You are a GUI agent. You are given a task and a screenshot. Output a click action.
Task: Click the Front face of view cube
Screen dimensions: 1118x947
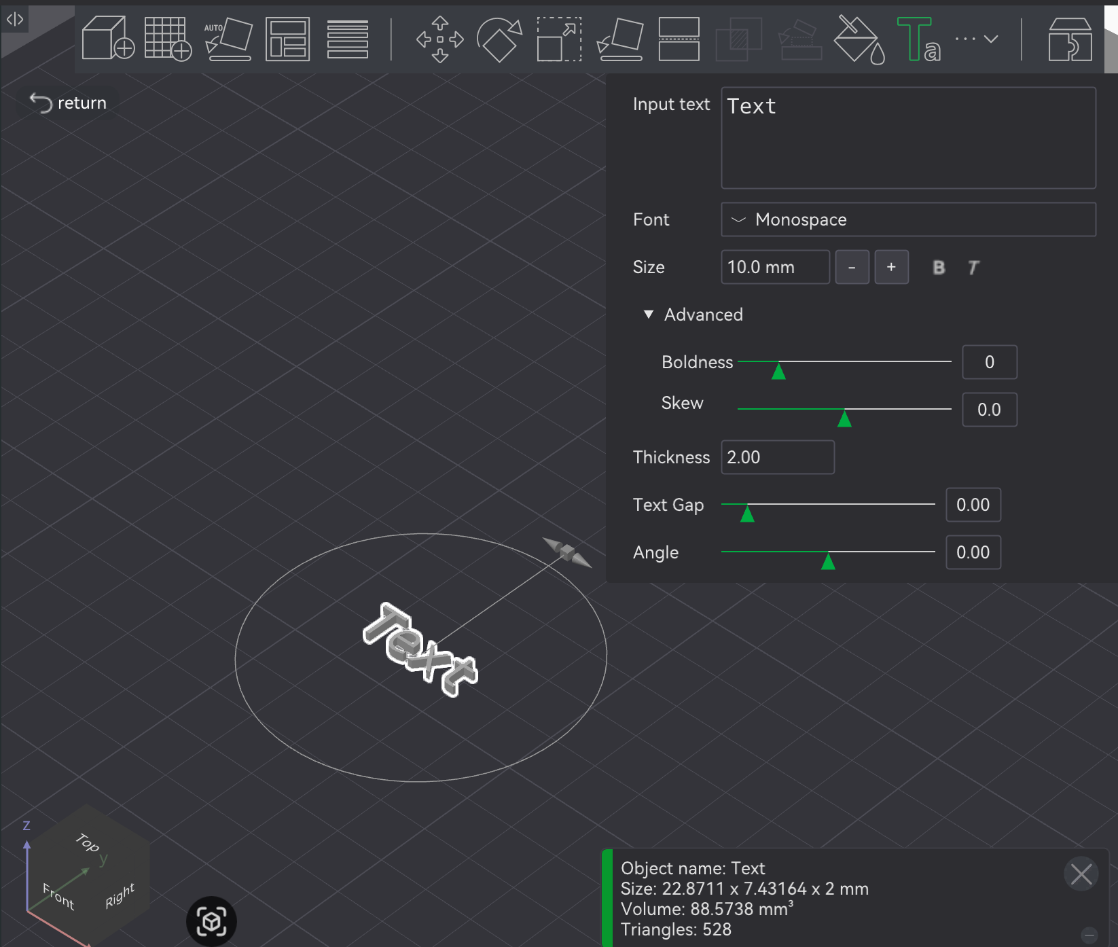tap(58, 897)
